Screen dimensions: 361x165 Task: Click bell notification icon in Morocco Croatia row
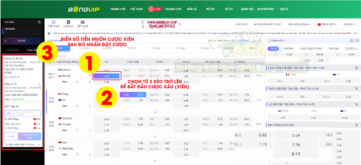pyautogui.click(x=90, y=130)
